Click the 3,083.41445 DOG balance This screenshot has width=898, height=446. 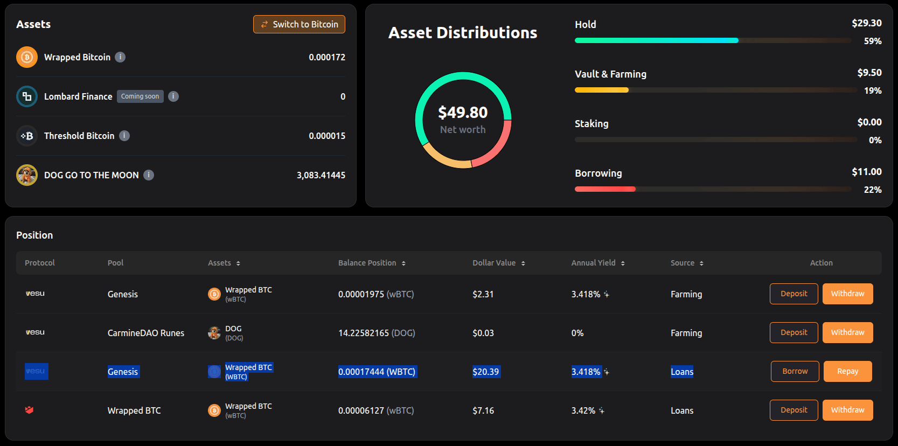click(321, 175)
